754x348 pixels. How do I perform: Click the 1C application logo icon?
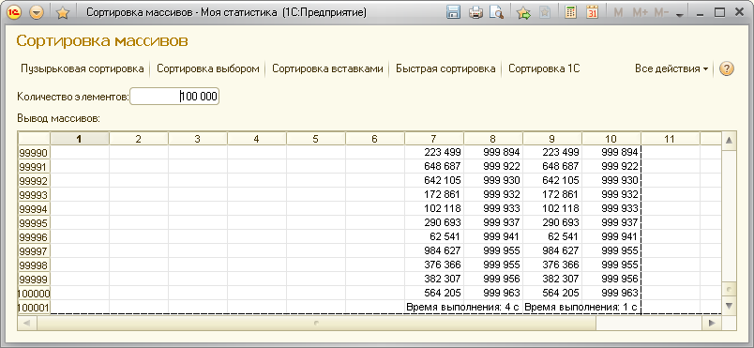[14, 12]
